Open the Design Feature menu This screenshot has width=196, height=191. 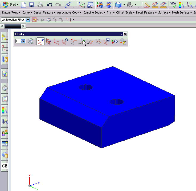click(x=44, y=12)
